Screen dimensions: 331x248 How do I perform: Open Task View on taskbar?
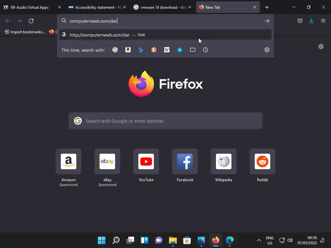pos(130,240)
